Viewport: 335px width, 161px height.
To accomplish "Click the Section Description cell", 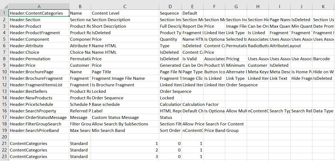I will 125,20.
